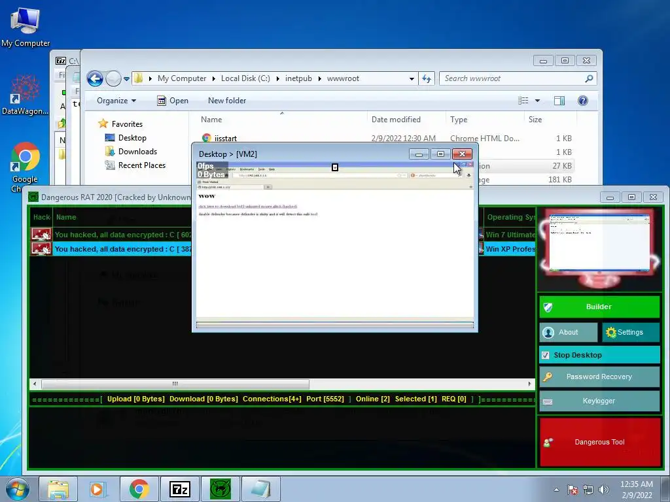Open the Organize menu

(x=116, y=101)
